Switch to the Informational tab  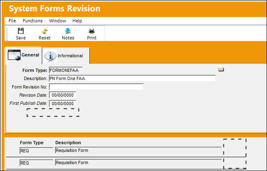click(x=66, y=56)
